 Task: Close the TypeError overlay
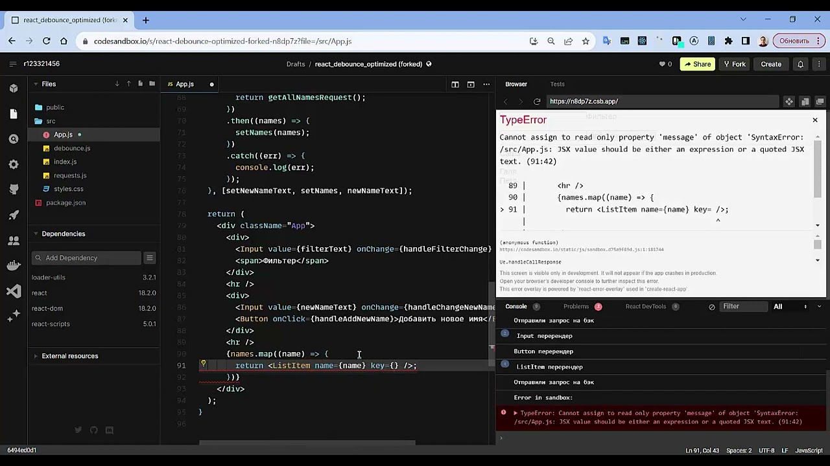tap(815, 120)
